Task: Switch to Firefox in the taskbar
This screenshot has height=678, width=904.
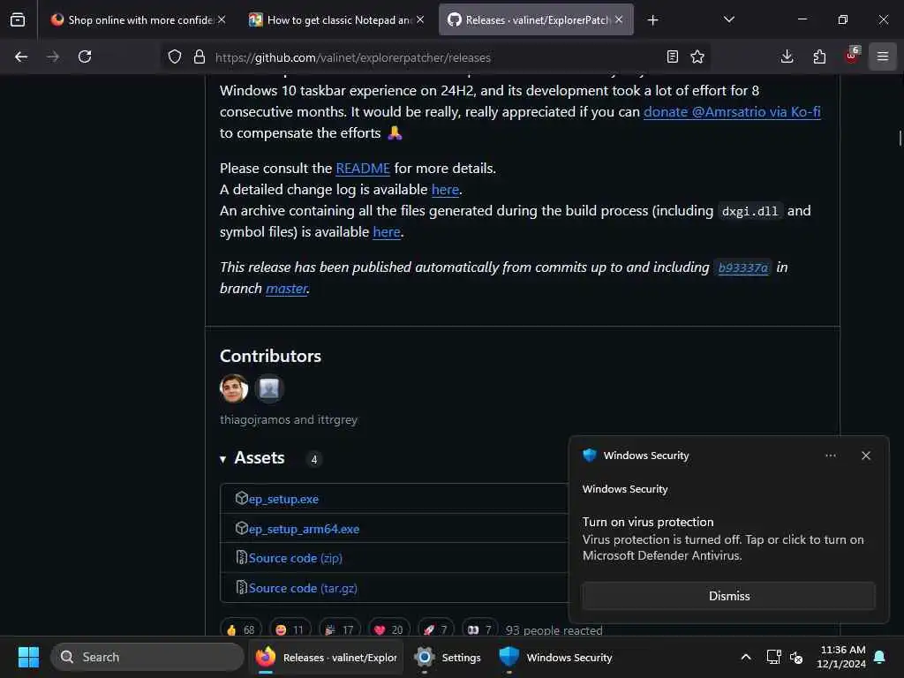Action: pyautogui.click(x=327, y=657)
